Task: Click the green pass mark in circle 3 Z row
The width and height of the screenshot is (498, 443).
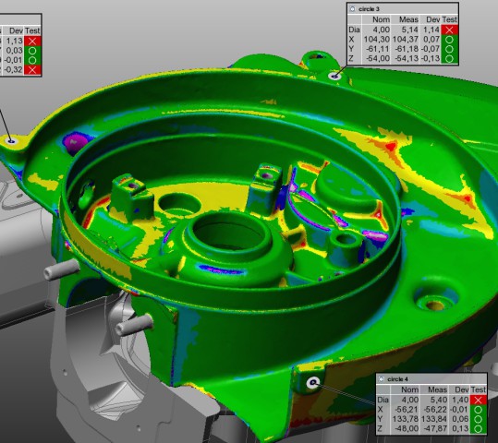Action: click(449, 58)
